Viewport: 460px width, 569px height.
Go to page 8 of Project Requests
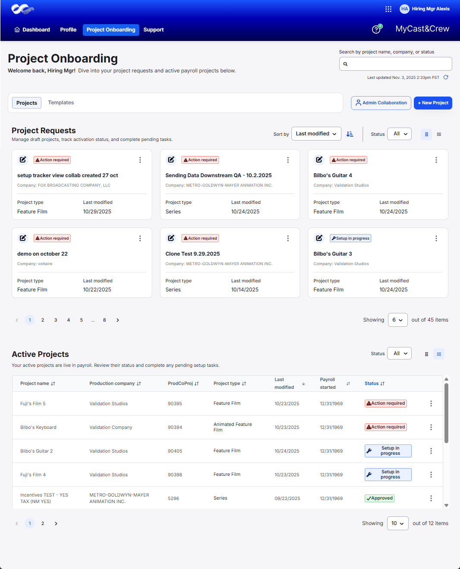click(104, 320)
